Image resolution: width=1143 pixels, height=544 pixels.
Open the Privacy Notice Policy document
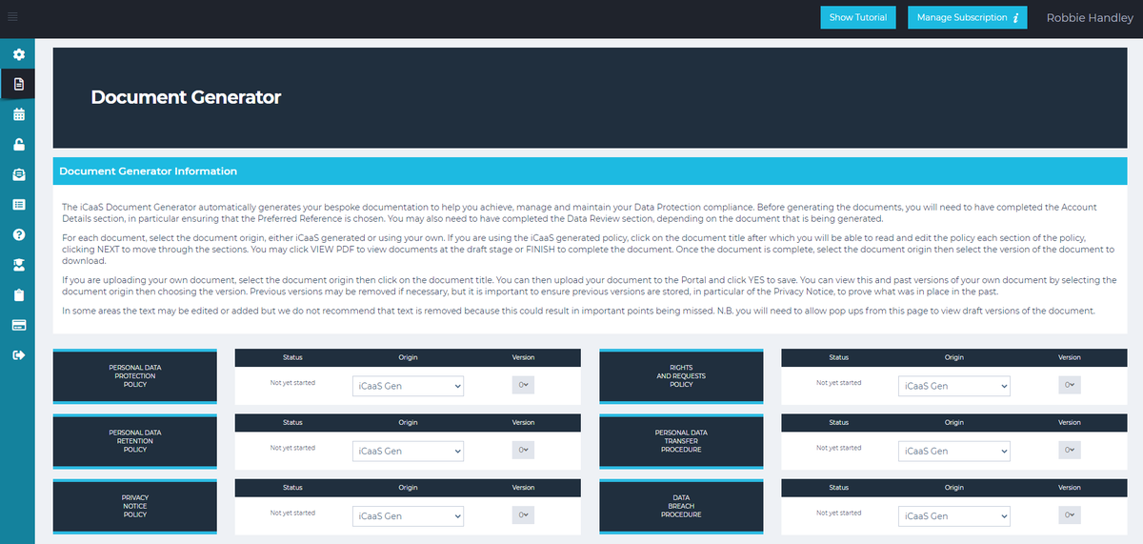[135, 506]
